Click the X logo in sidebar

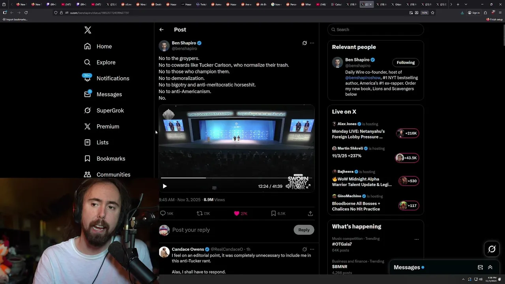[88, 30]
